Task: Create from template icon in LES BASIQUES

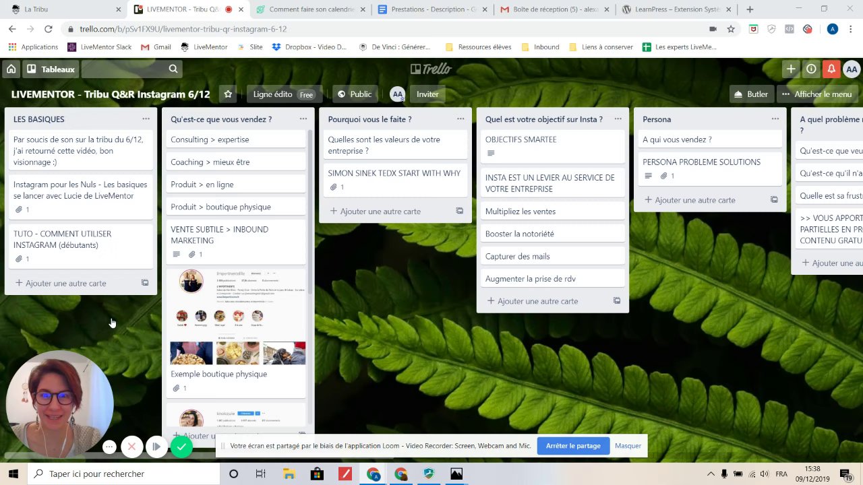Action: coord(145,283)
